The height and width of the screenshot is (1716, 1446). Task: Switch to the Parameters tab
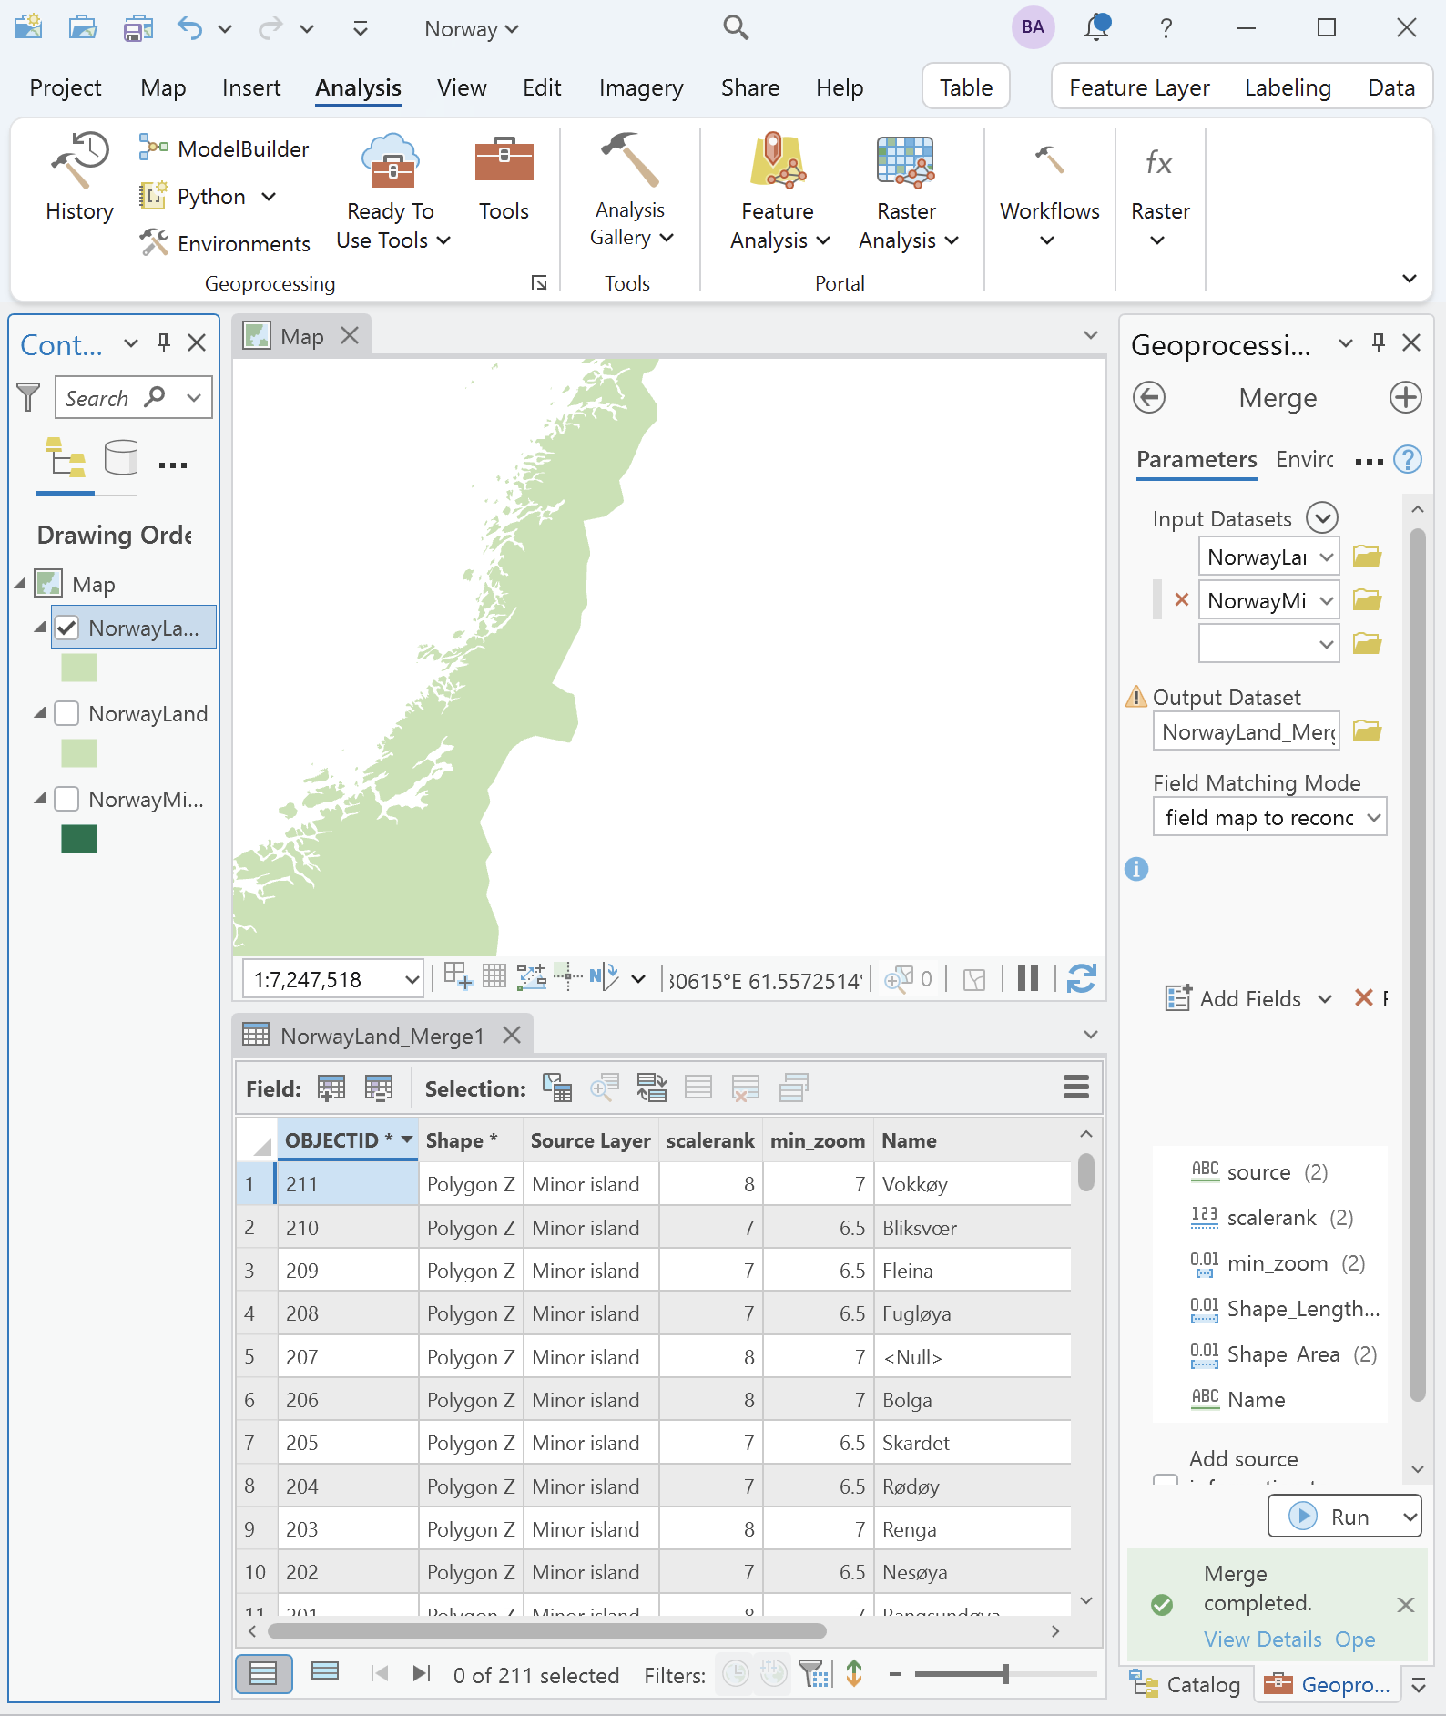(1197, 460)
